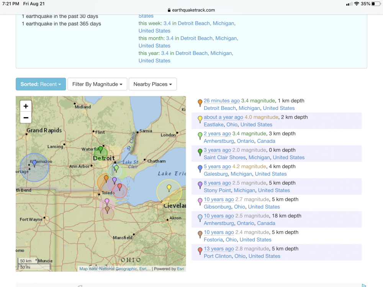Image resolution: width=383 pixels, height=287 pixels.
Task: Tap the battery indicator in status bar
Action: [376, 4]
